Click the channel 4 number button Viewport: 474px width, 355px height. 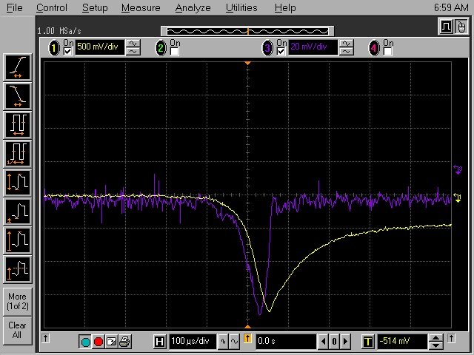click(x=374, y=48)
